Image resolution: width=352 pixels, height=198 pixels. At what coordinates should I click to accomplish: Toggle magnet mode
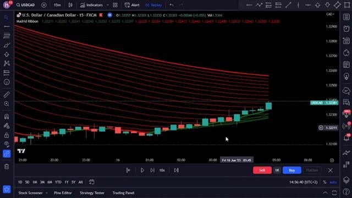pyautogui.click(x=7, y=116)
